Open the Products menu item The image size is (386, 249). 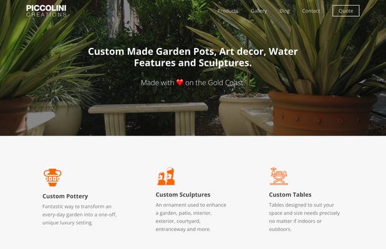228,11
